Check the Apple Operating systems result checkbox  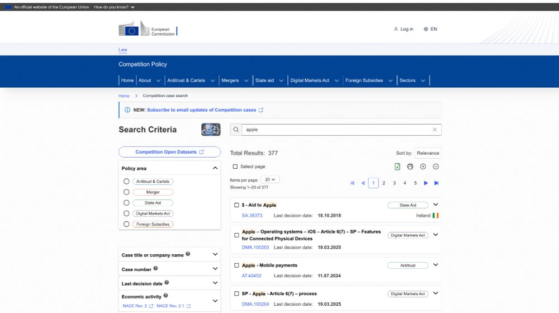(x=236, y=235)
